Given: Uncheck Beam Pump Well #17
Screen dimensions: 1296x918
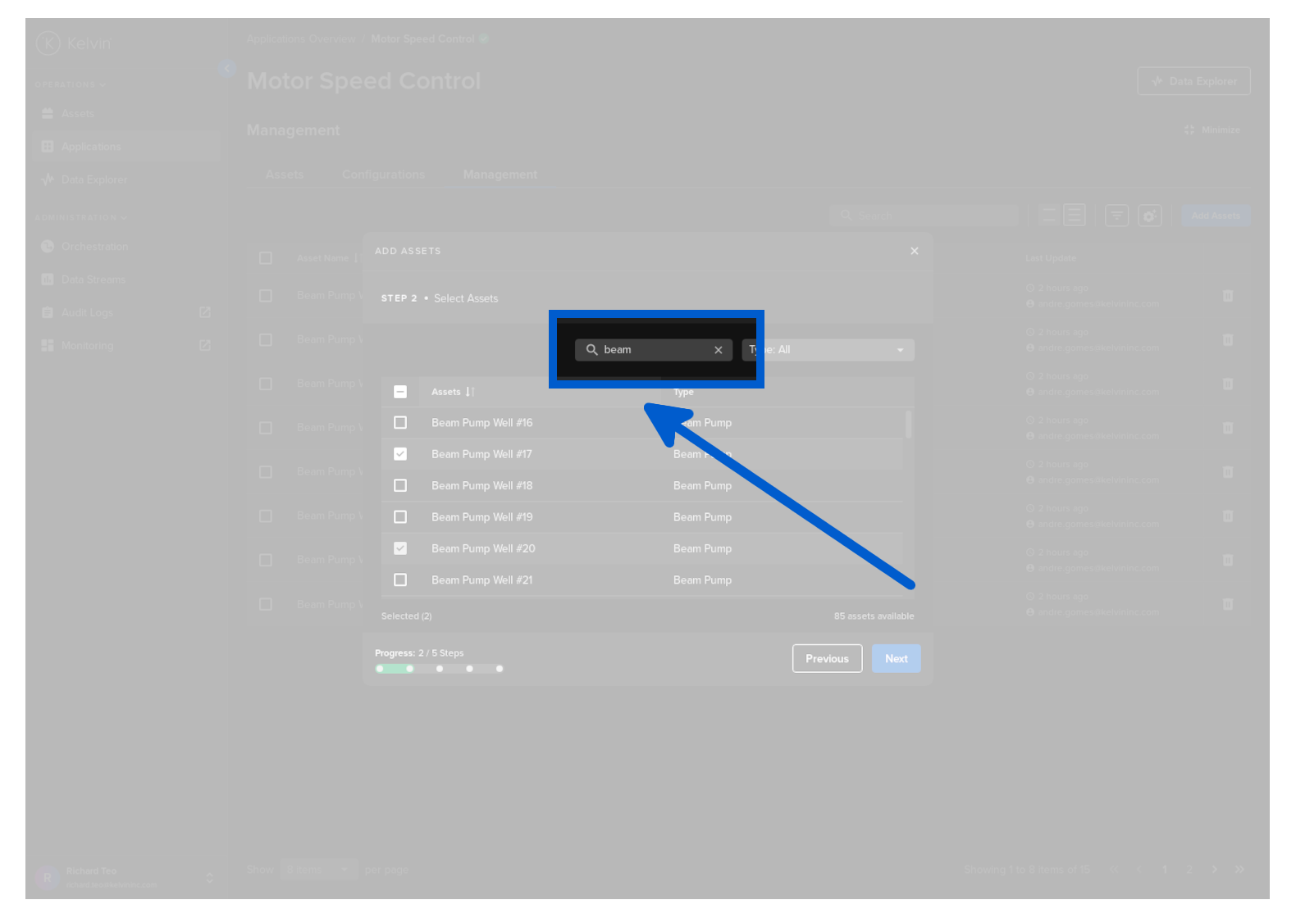Looking at the screenshot, I should coord(400,454).
